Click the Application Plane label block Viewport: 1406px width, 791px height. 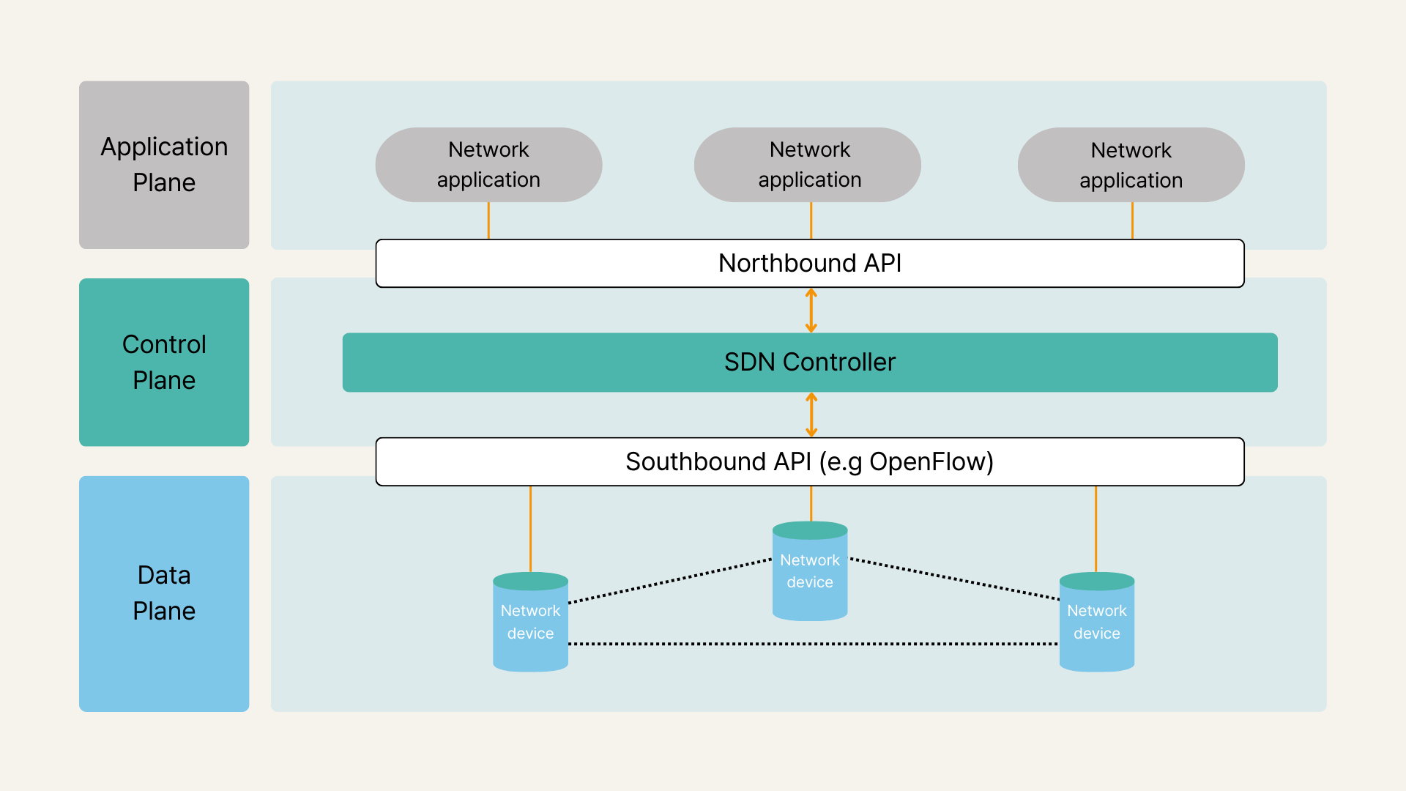coord(164,165)
